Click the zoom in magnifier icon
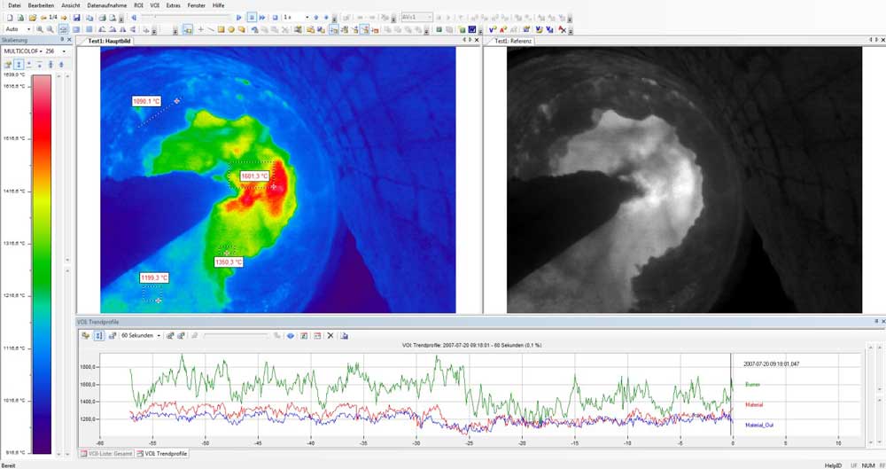 click(40, 29)
